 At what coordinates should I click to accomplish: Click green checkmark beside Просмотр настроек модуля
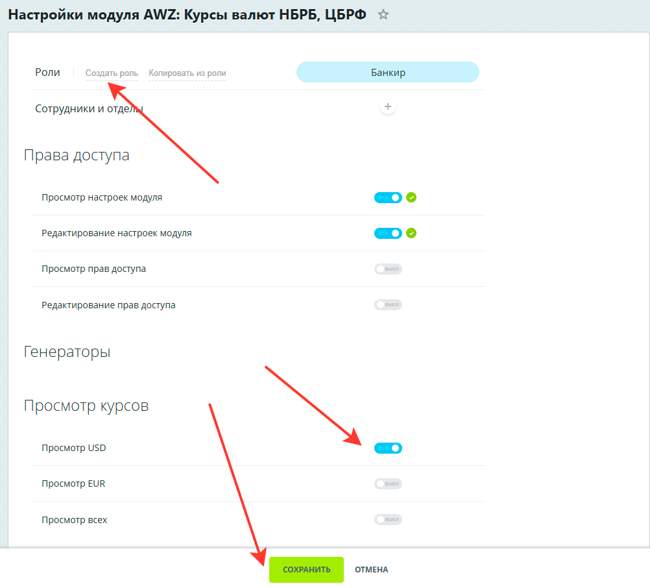click(411, 197)
